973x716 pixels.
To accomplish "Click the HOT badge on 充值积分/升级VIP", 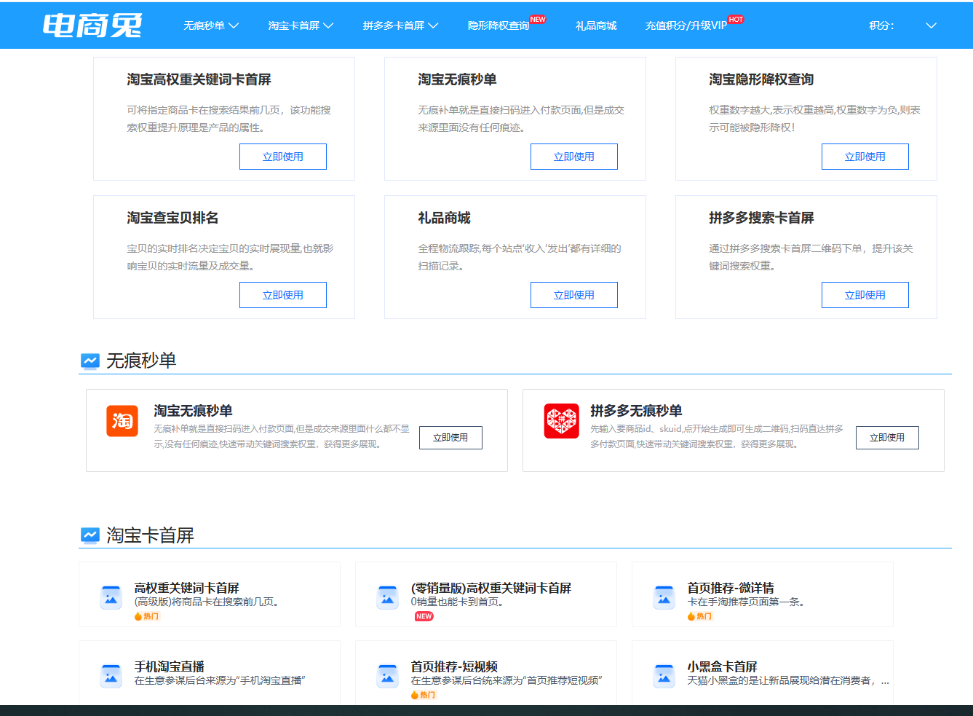I will 736,20.
